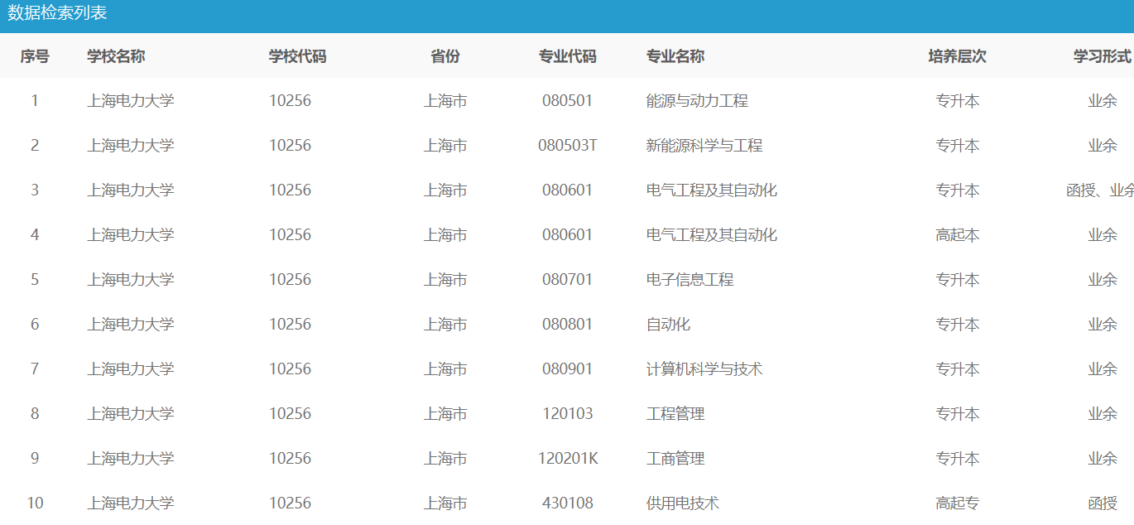
Task: Select school code 10256 in 工程管理 row
Action: pyautogui.click(x=290, y=414)
